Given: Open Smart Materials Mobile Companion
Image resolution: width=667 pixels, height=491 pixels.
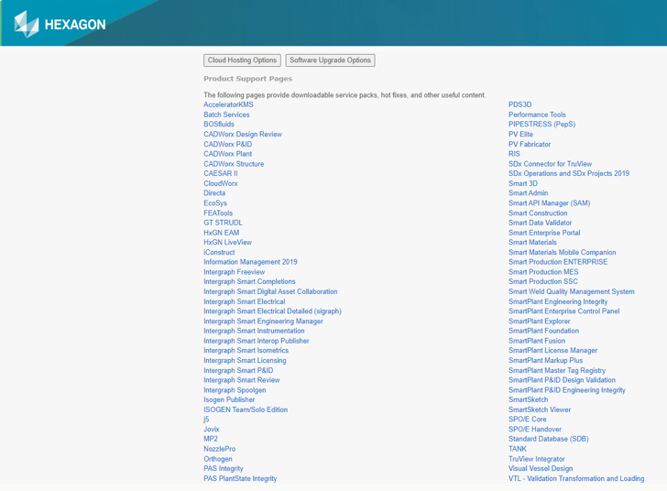Looking at the screenshot, I should click(562, 252).
